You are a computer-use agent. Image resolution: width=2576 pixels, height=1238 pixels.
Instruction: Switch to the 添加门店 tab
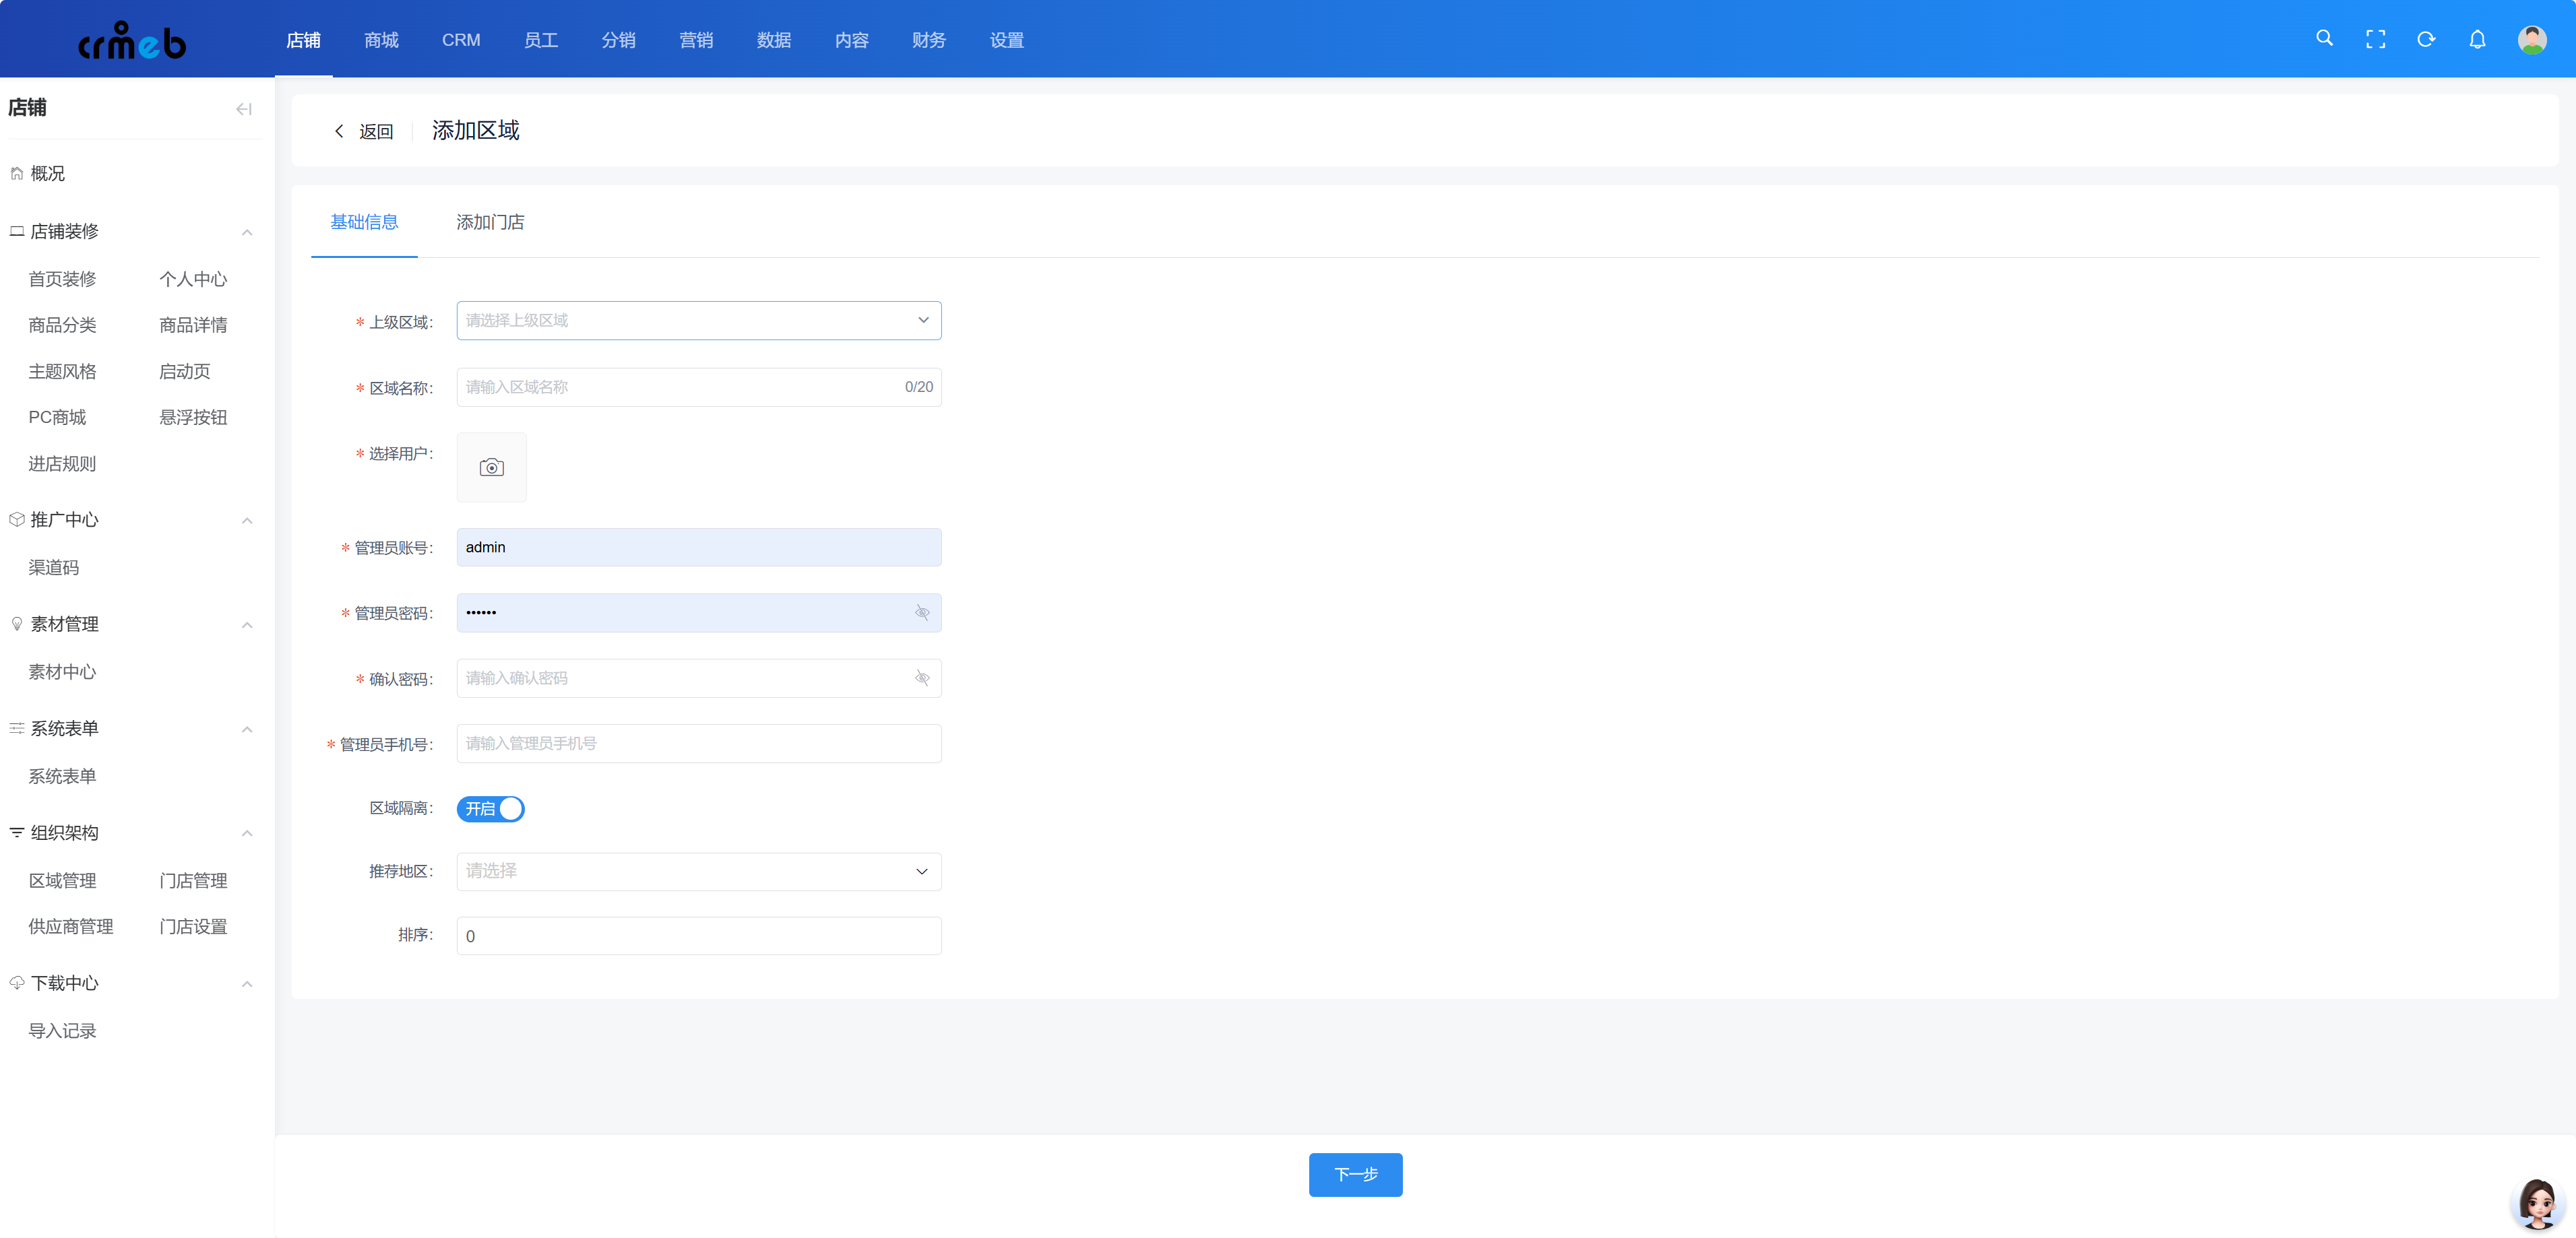490,222
